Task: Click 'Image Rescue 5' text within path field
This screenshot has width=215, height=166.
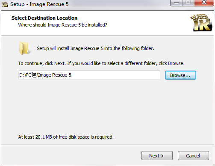Action: [55, 75]
